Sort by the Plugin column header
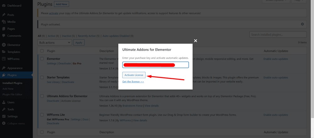314x138 pixels. [51, 51]
